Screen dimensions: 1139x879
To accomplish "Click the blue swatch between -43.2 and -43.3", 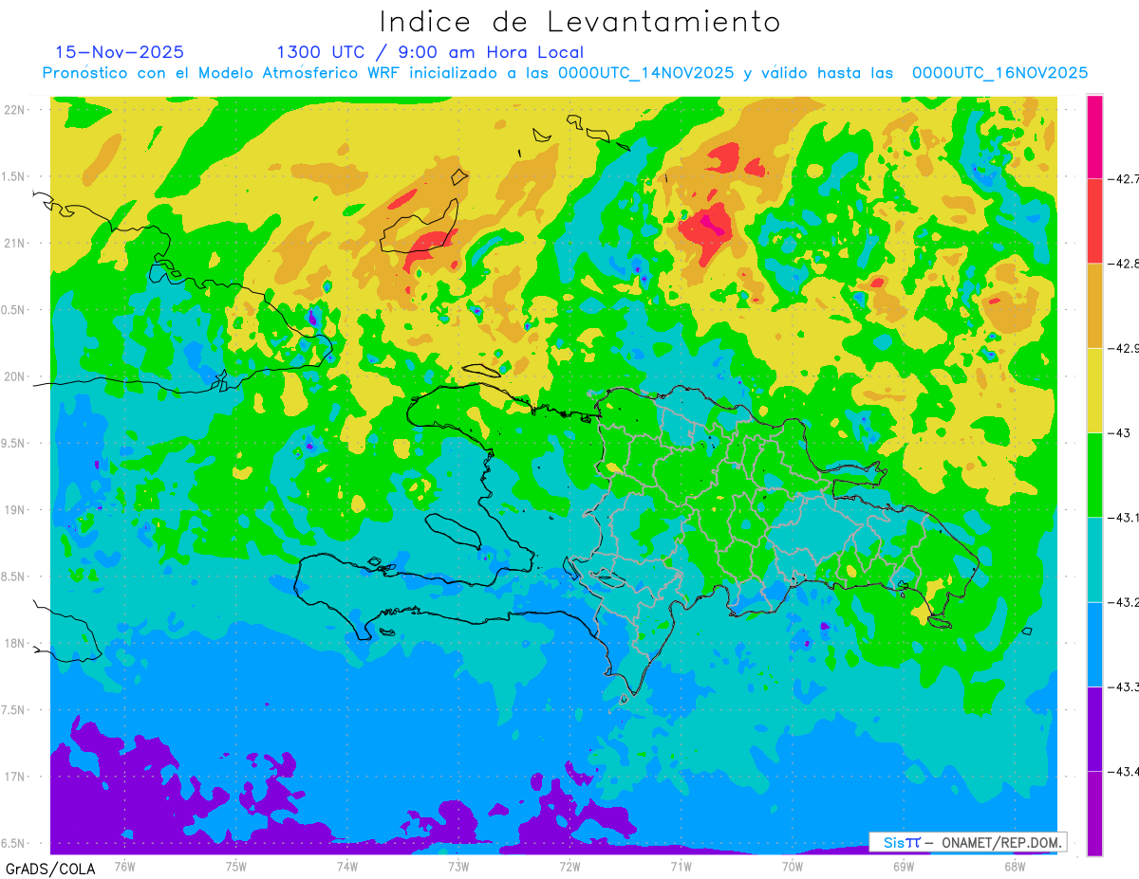I will click(1094, 643).
